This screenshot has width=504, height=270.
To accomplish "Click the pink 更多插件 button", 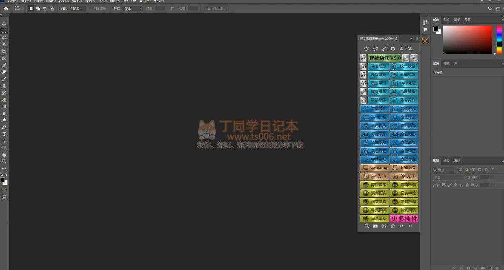I will point(404,219).
